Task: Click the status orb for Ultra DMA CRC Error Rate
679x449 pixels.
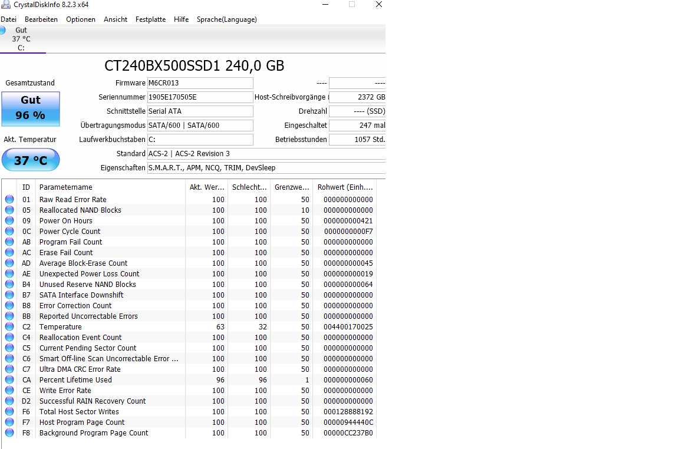Action: (9, 369)
